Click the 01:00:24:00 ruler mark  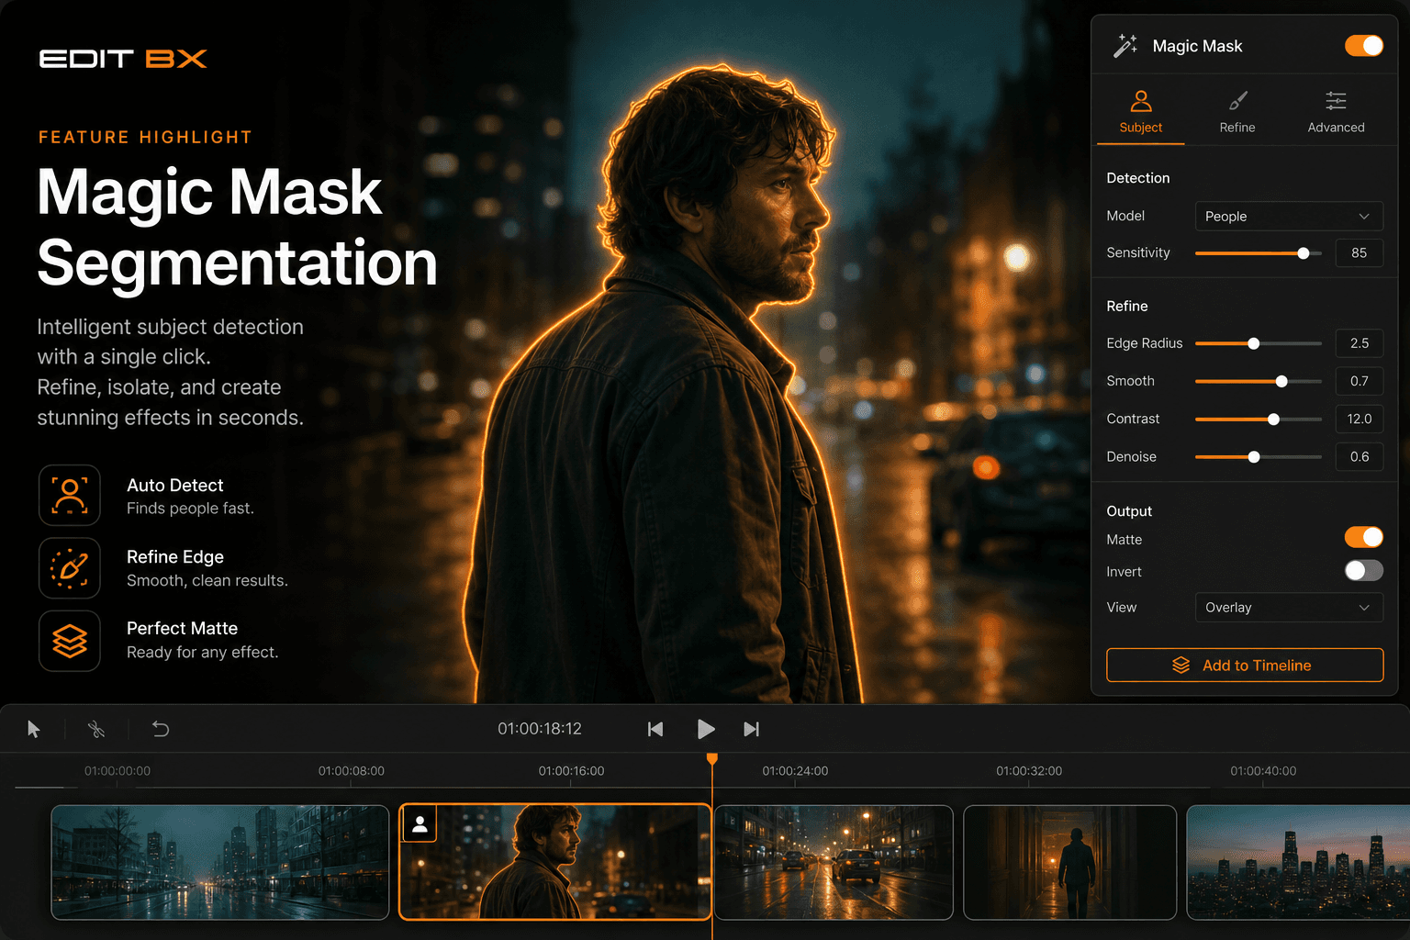click(795, 771)
